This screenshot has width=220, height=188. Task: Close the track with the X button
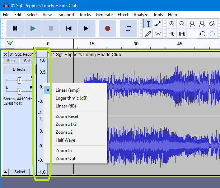tap(6, 54)
